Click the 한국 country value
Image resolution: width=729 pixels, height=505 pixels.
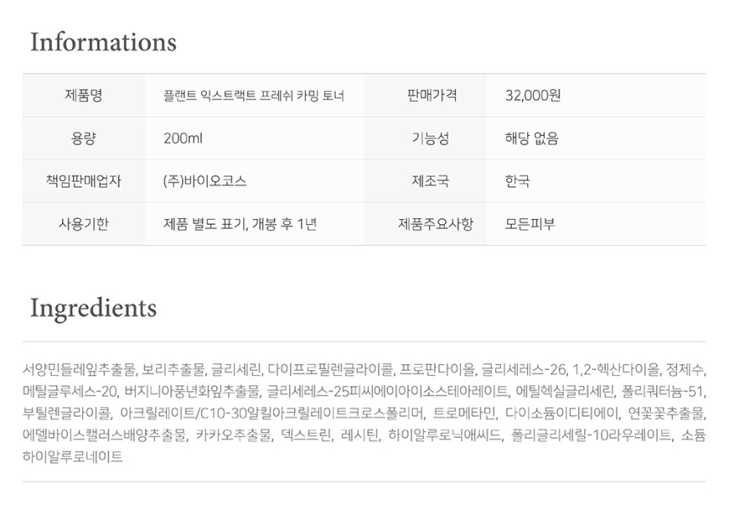(x=517, y=181)
